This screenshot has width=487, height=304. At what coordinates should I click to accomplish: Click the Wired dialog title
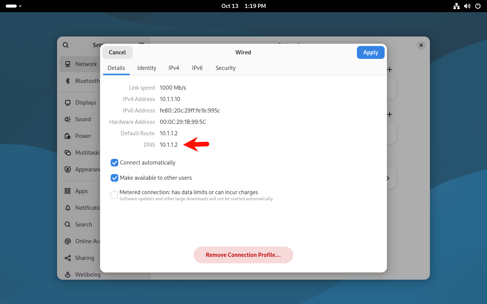[243, 52]
